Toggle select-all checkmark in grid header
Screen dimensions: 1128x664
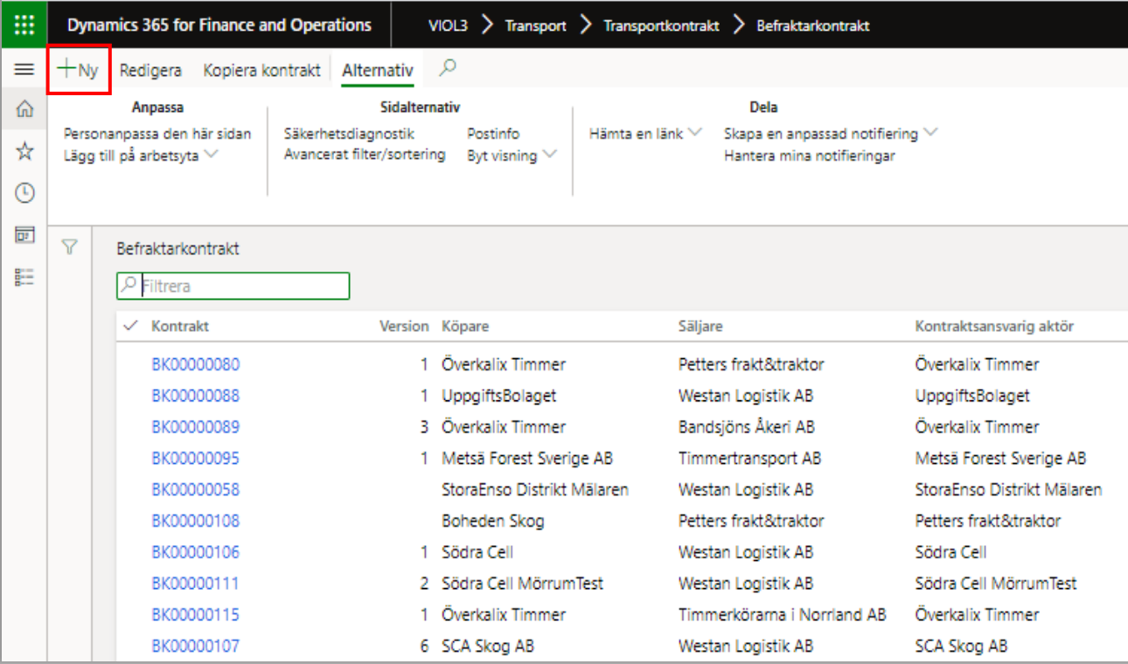tap(131, 326)
